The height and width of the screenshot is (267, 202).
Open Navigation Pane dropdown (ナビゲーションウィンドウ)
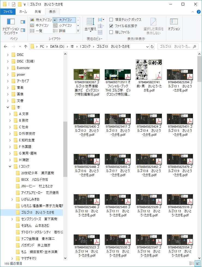point(11,26)
